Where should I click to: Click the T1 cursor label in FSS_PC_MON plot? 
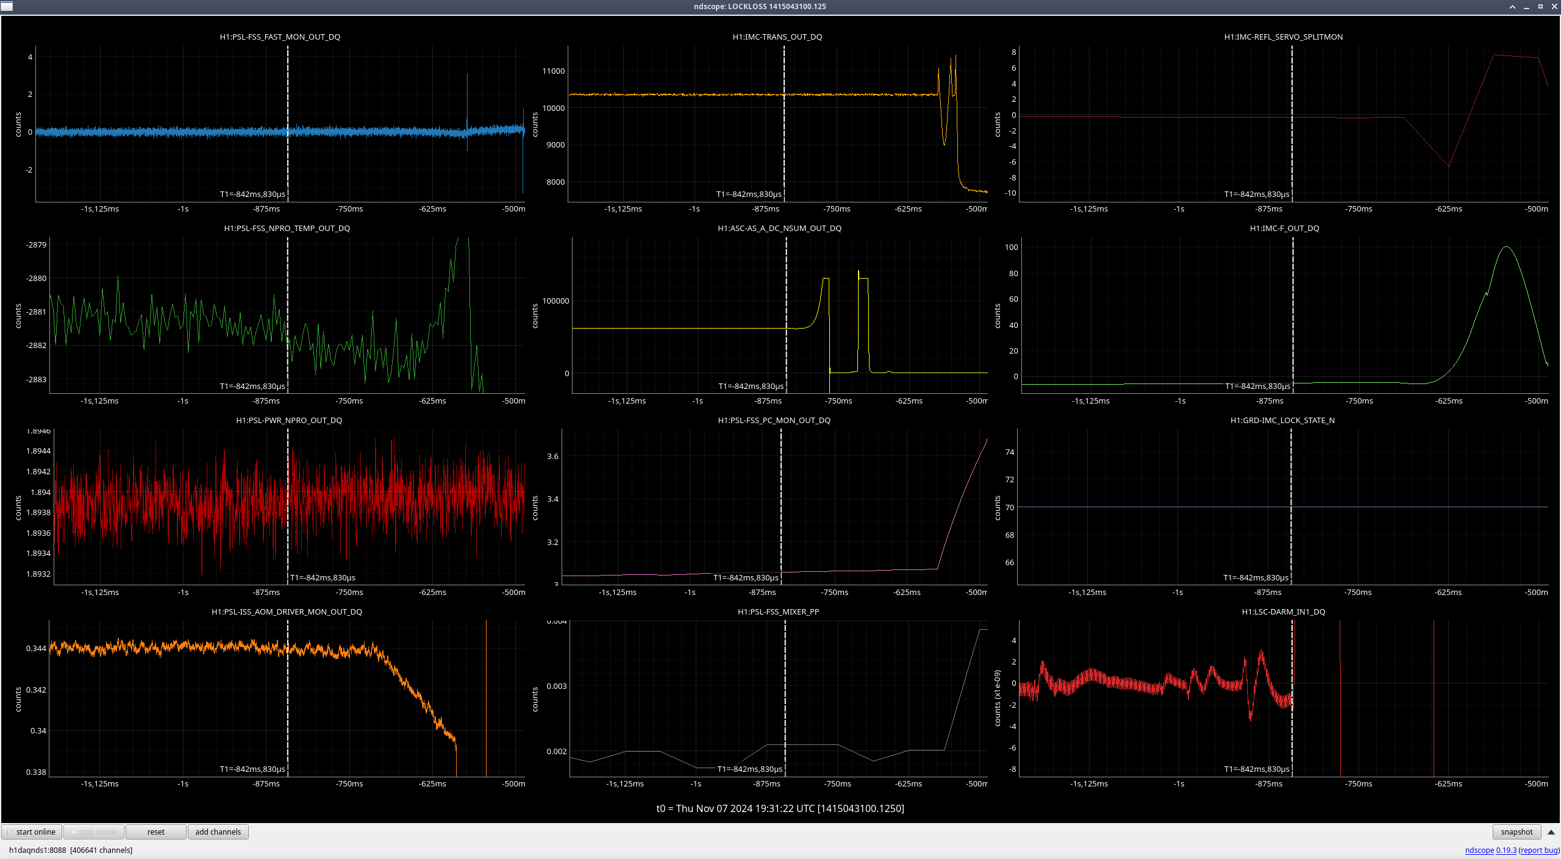[x=746, y=577]
